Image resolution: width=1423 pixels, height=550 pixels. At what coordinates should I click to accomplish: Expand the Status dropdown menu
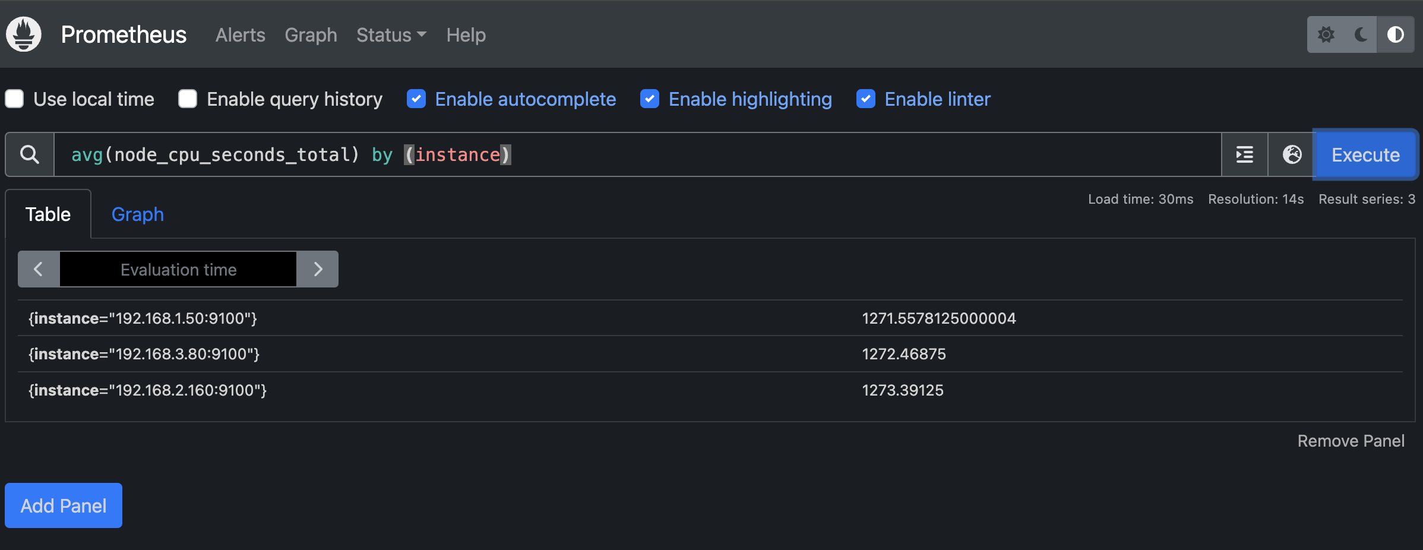[x=391, y=35]
